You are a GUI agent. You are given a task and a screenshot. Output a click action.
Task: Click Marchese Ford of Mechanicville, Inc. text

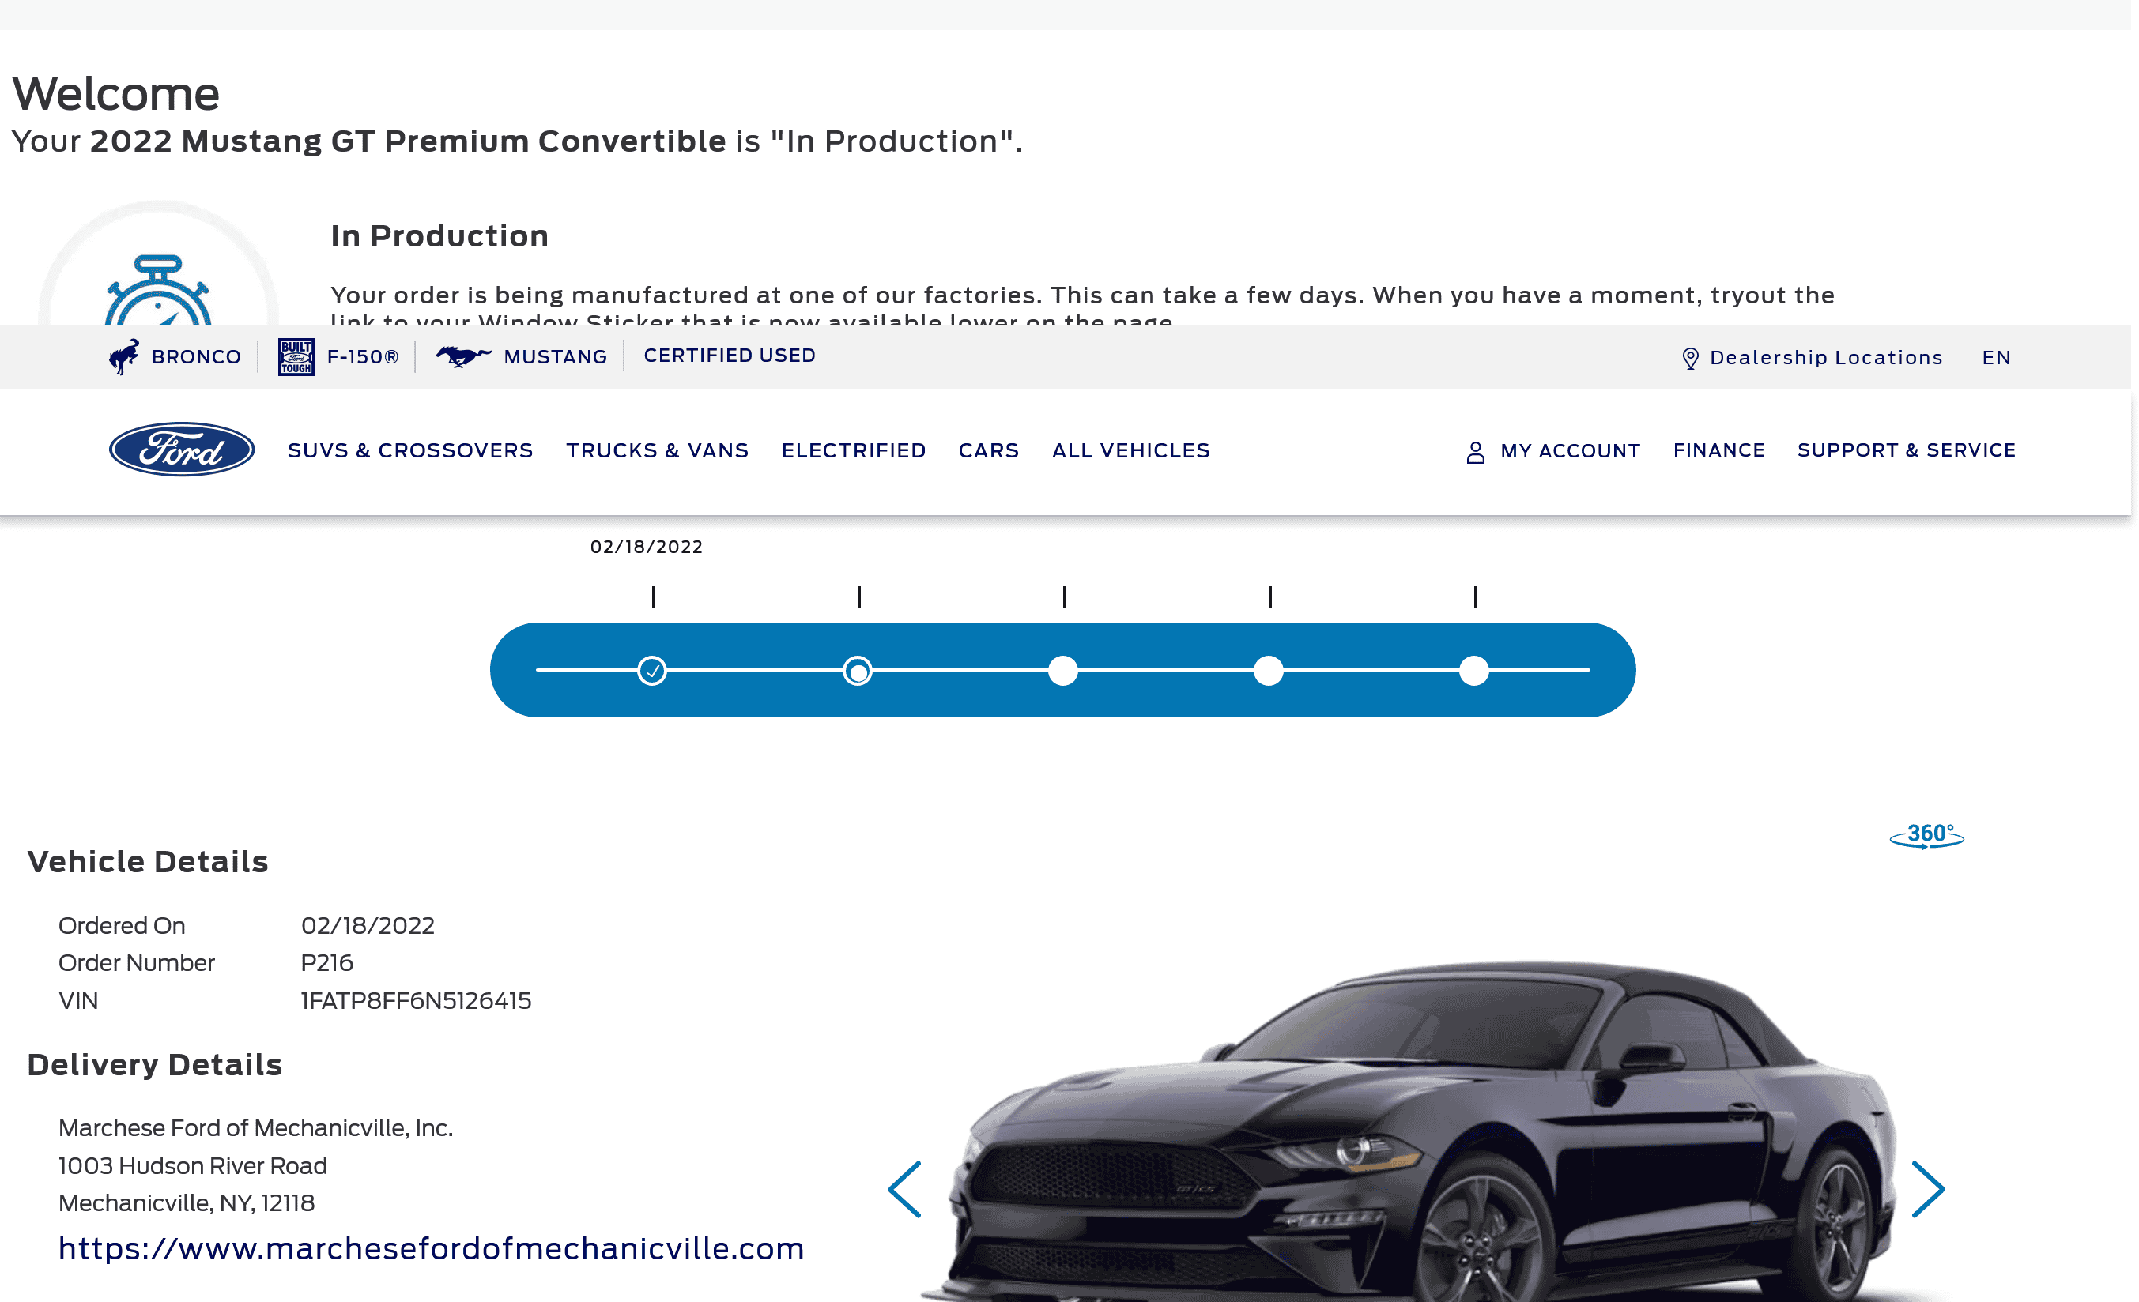coord(255,1127)
